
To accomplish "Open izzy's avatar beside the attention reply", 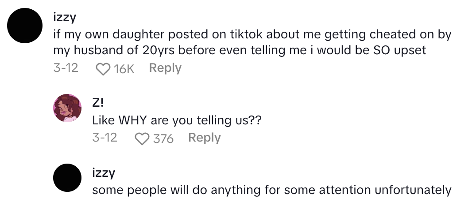I will [67, 177].
